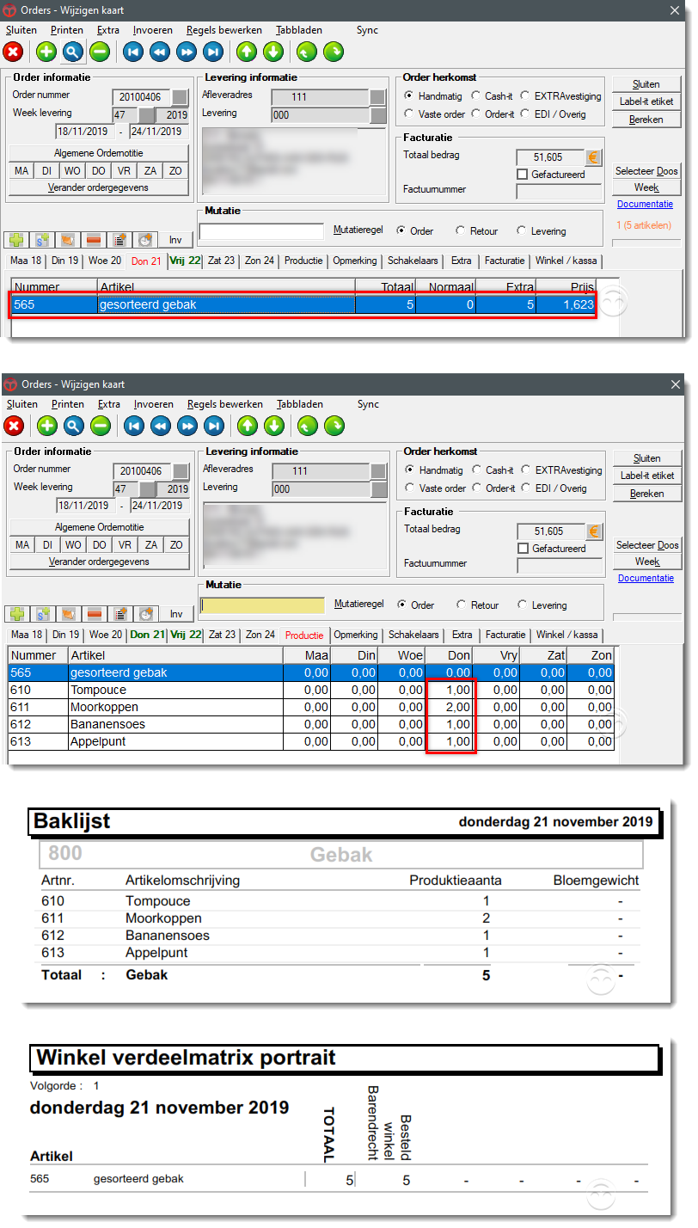This screenshot has width=698, height=1228.
Task: Click lookup button beside Order nummer, Productie-view window
Action: pos(181,471)
